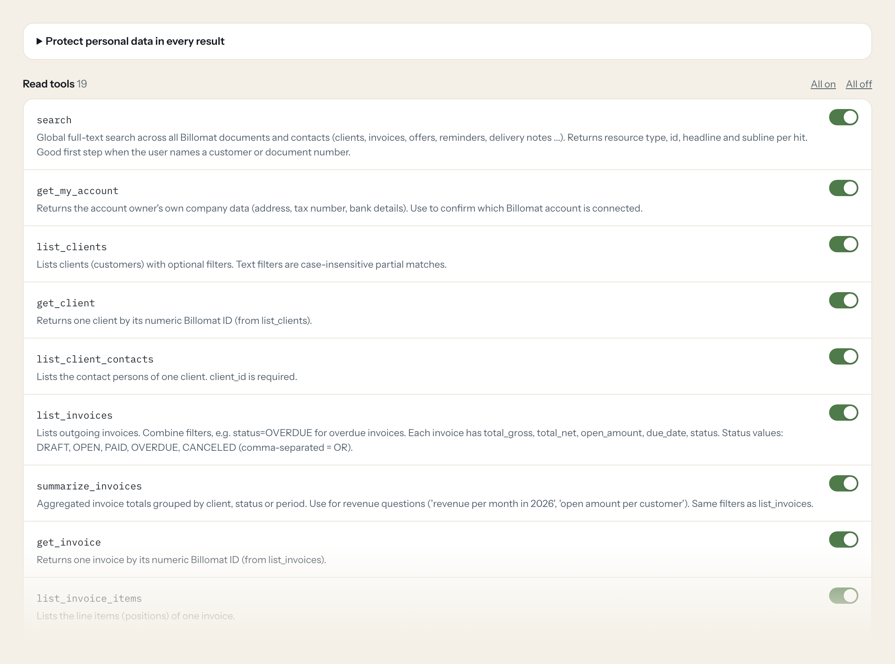
Task: Click the list_clients tool name
Action: (x=72, y=247)
